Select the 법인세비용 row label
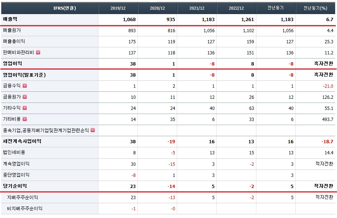 tap(14, 152)
